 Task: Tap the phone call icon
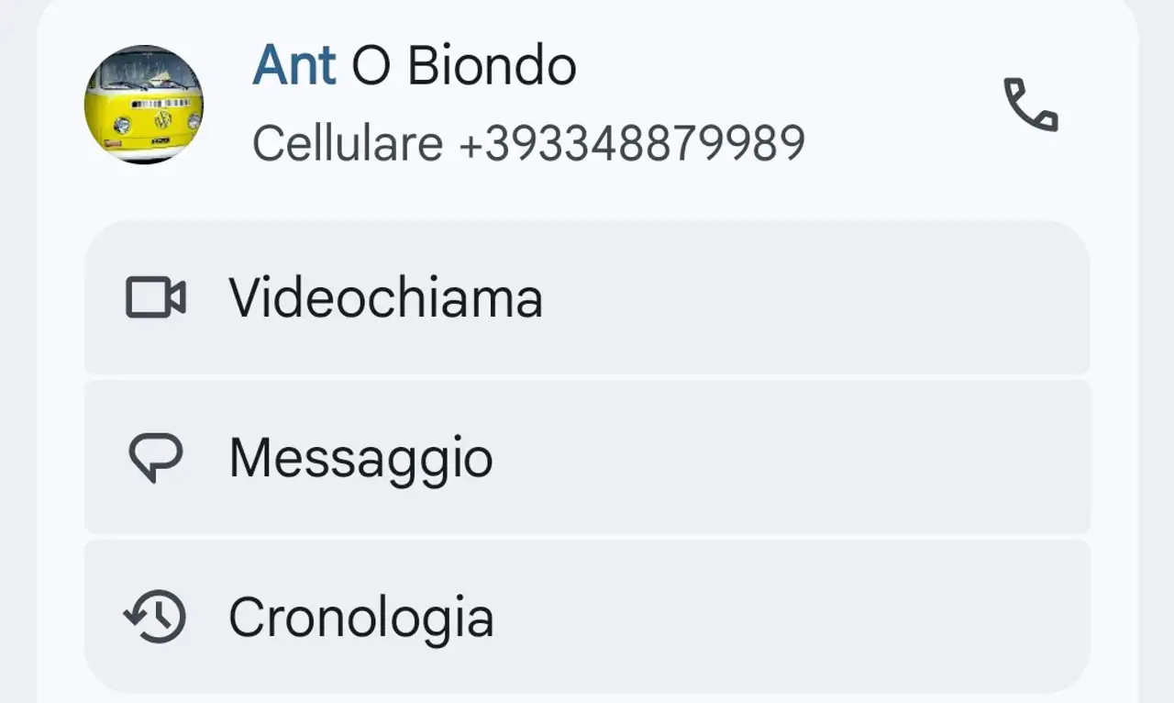[x=1031, y=106]
